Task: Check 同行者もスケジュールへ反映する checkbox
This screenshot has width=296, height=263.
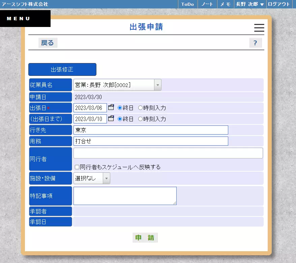Action: point(77,167)
